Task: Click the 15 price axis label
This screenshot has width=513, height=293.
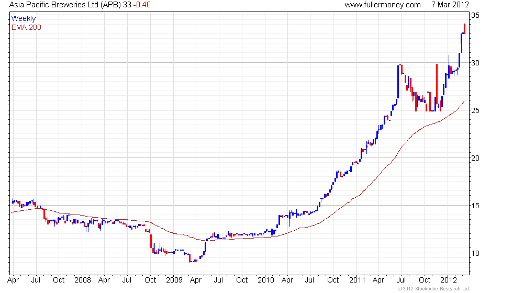Action: point(475,206)
